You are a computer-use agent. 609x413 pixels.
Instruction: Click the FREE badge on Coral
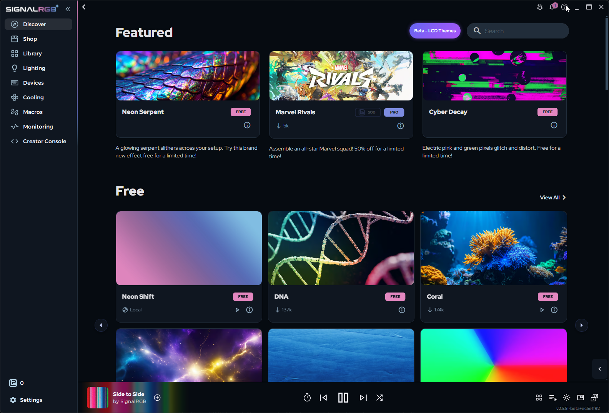(548, 297)
